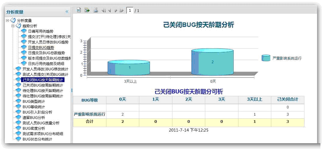Select the 分析度量 root folder

pos(24,20)
